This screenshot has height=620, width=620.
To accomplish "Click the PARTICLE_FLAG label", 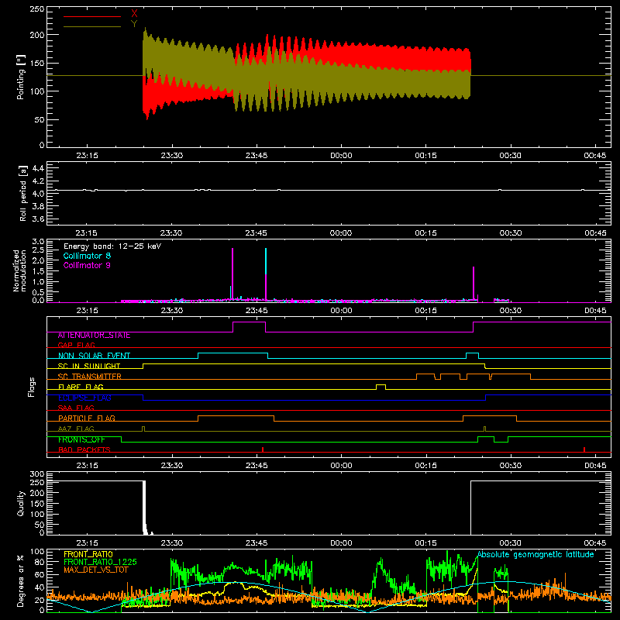I will (87, 418).
